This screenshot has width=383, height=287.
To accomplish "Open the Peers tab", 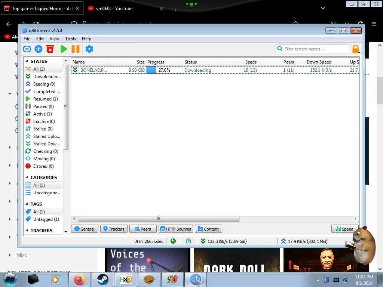I will (x=143, y=229).
